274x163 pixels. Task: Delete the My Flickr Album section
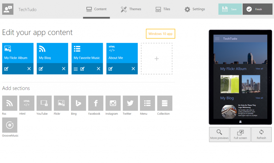[29, 69]
